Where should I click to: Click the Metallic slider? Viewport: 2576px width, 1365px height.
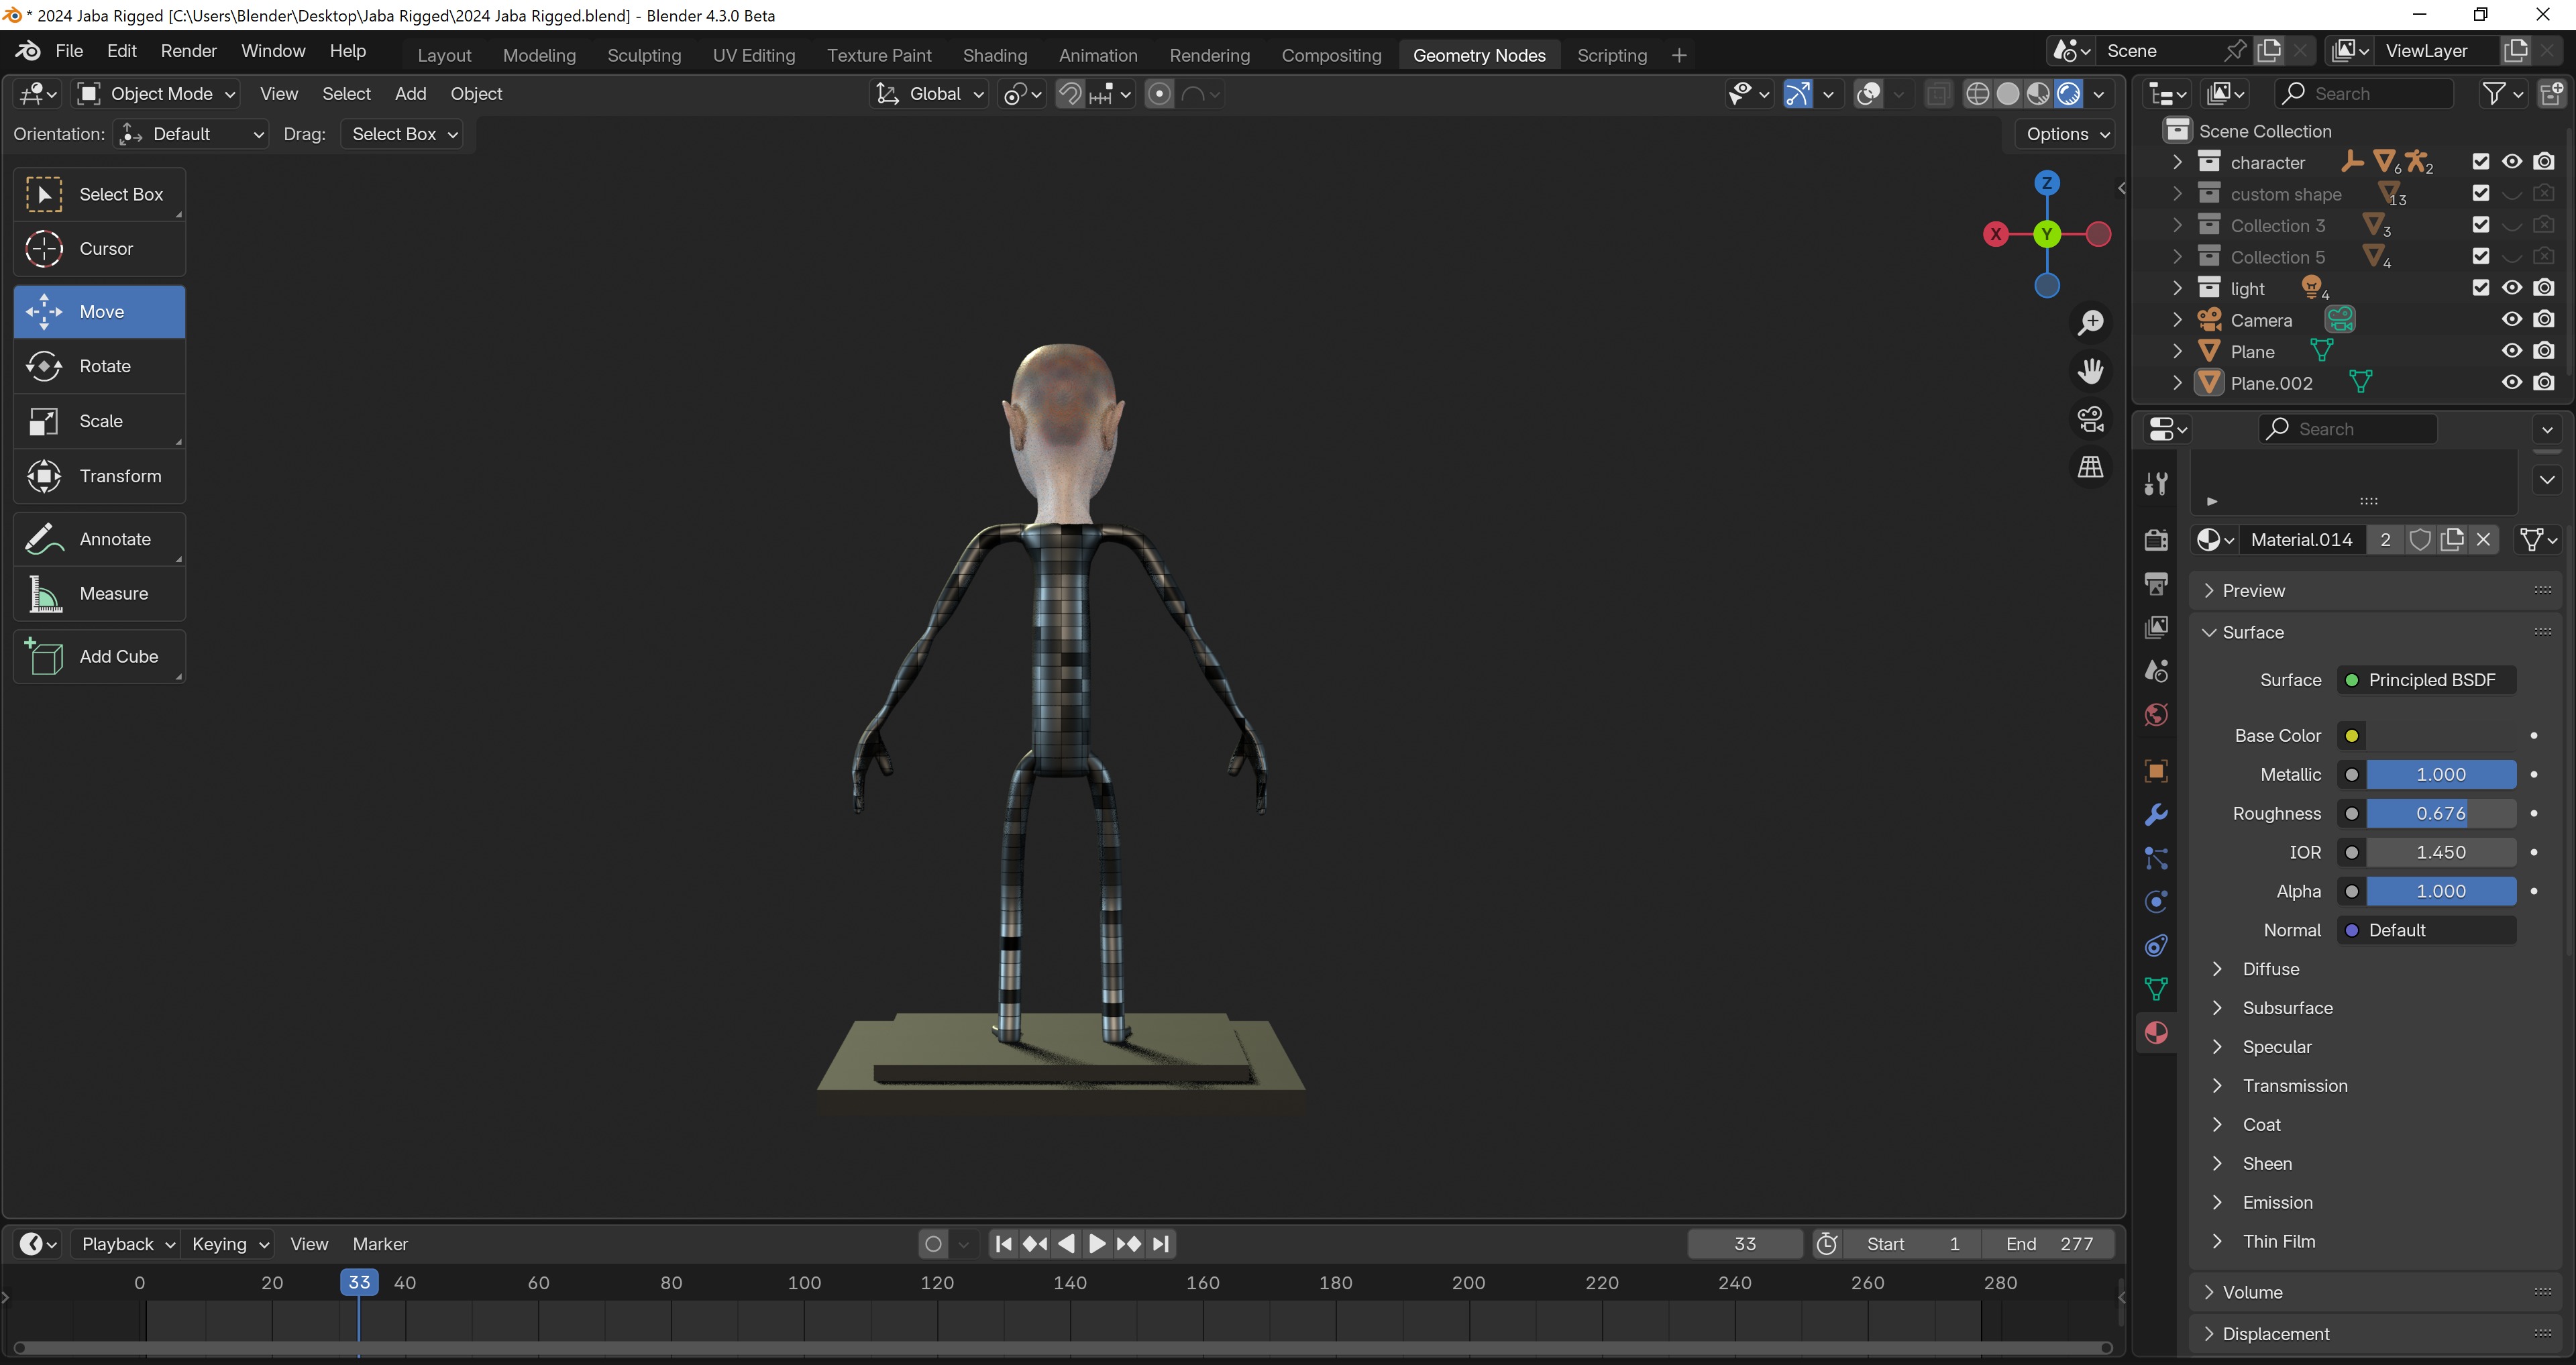[2440, 775]
